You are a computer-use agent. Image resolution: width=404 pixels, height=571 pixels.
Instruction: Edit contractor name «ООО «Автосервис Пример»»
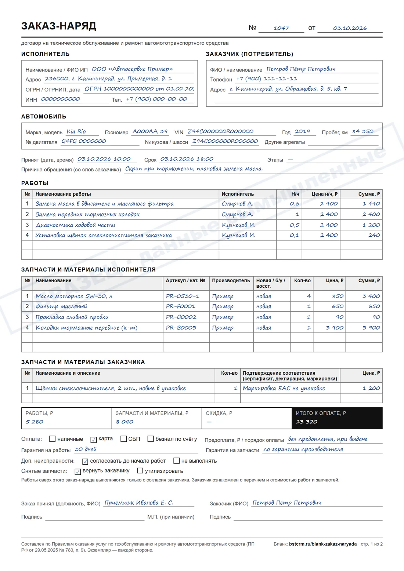[x=142, y=69]
